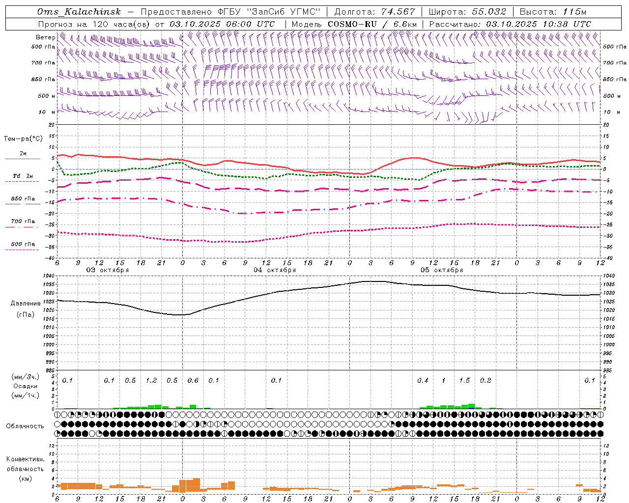The width and height of the screenshot is (629, 503).
Task: Click the precipitation value '0.2'
Action: click(x=486, y=381)
